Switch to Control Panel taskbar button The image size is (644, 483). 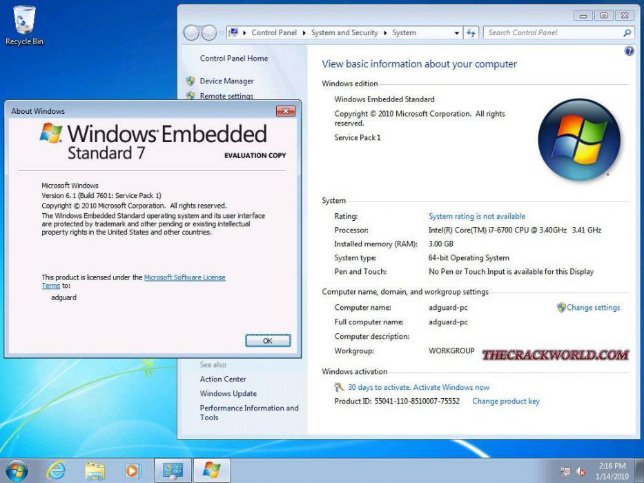click(x=173, y=471)
